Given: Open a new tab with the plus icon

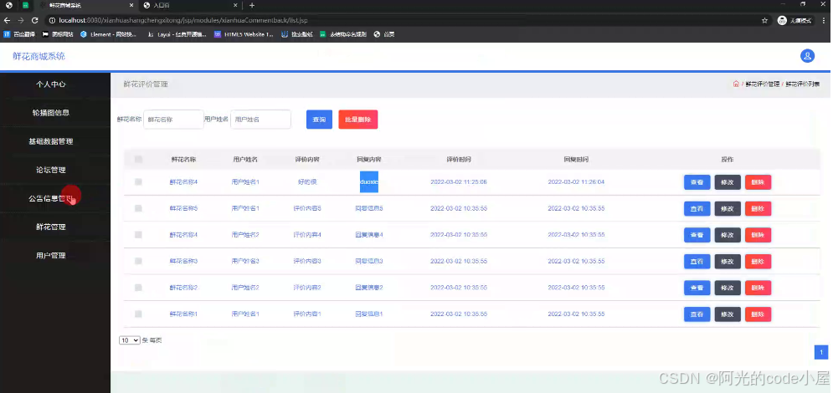Looking at the screenshot, I should pyautogui.click(x=252, y=5).
